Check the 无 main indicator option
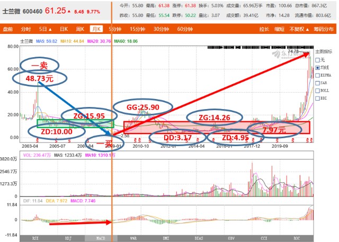Viewport: 339px width, 242px height. (318, 60)
